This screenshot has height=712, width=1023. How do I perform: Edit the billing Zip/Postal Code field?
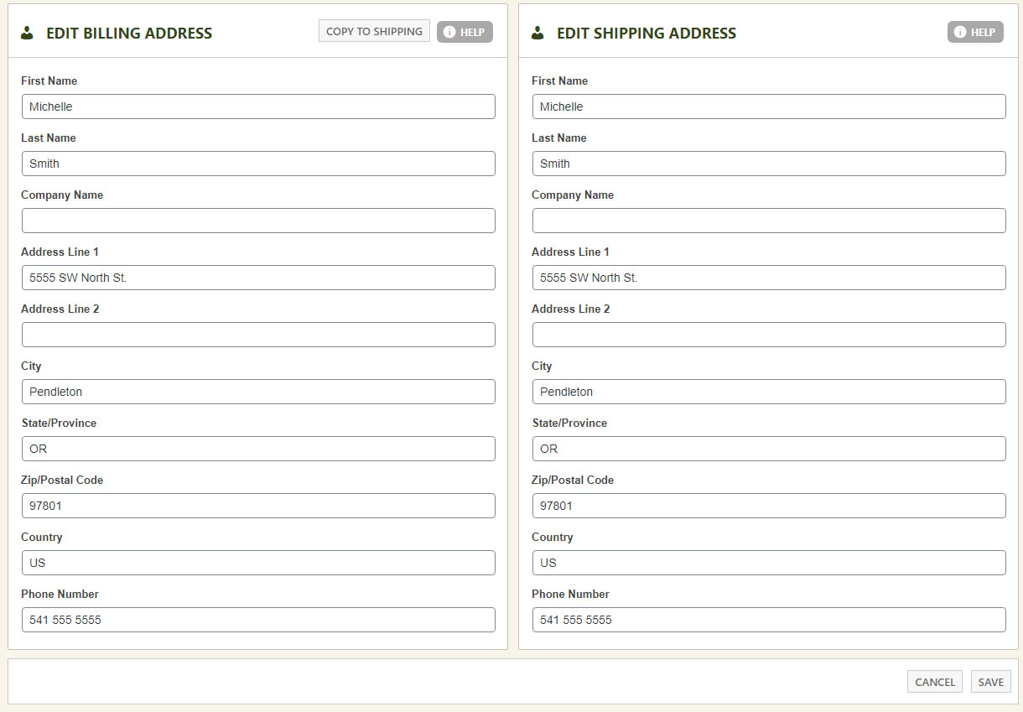[258, 506]
